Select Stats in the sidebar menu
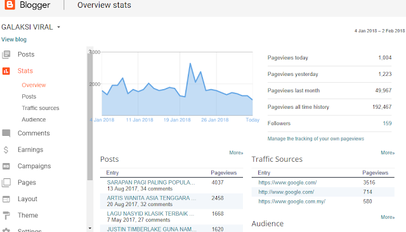The height and width of the screenshot is (232, 406). pos(25,71)
